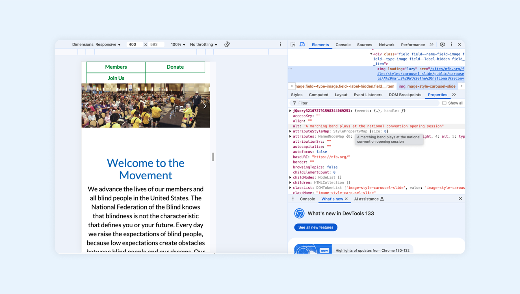520x294 pixels.
Task: Enable the Show all checkbox
Action: (x=444, y=103)
